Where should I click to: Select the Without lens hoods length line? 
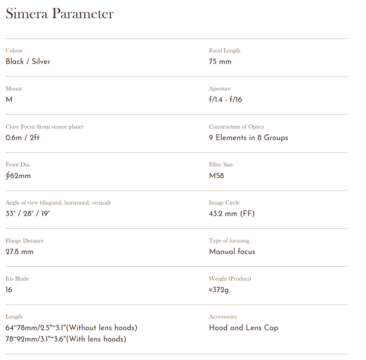tap(71, 328)
